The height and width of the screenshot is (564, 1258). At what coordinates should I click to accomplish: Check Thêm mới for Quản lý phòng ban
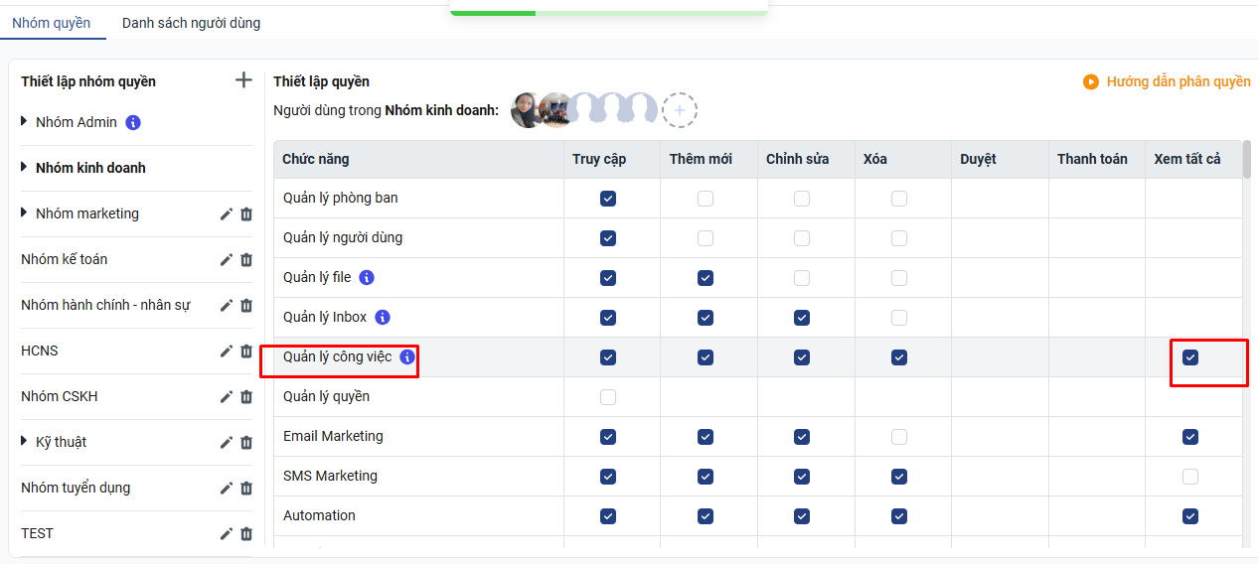coord(706,199)
